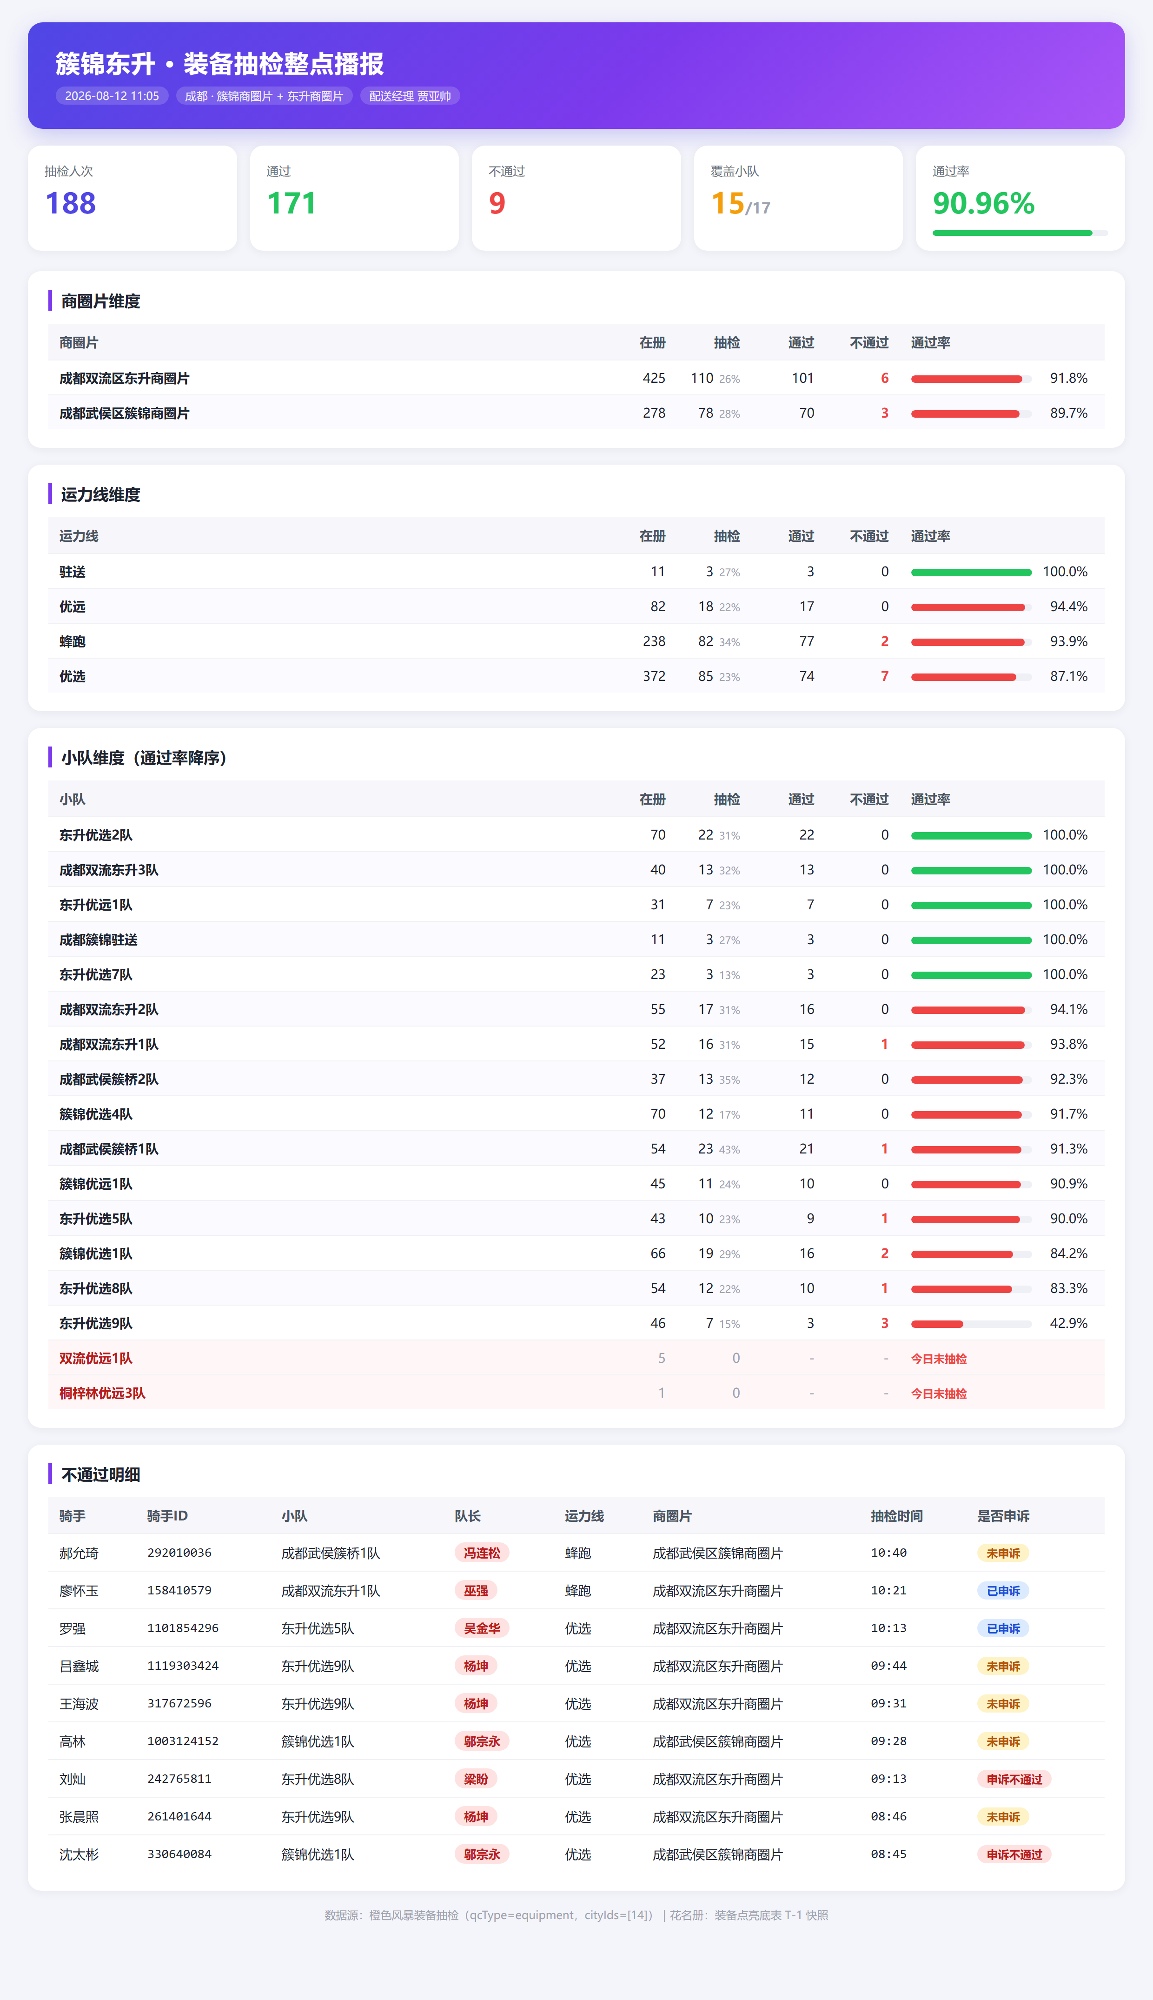Click the green pass-rate bar for 驻送 运力线
1153x2000 pixels.
pos(971,572)
